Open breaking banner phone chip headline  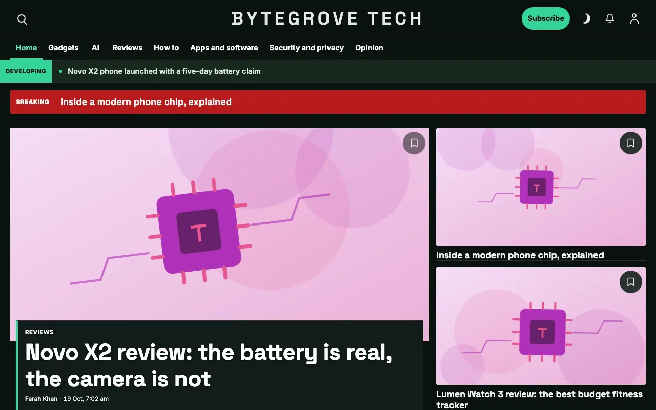coord(146,102)
